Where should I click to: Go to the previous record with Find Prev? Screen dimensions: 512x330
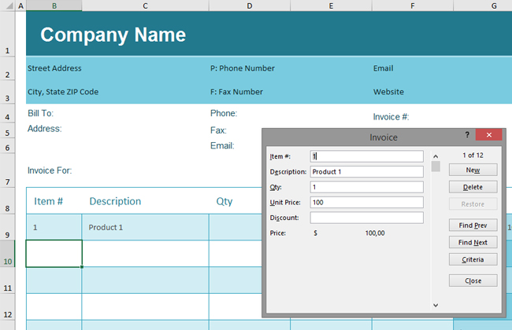(x=473, y=225)
